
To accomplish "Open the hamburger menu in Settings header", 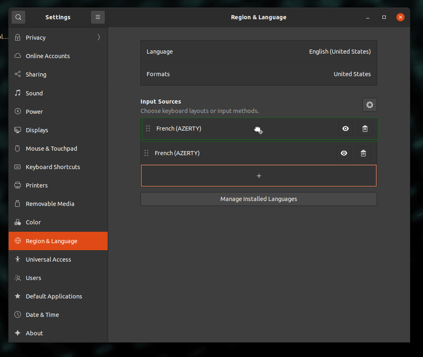I will tap(98, 17).
